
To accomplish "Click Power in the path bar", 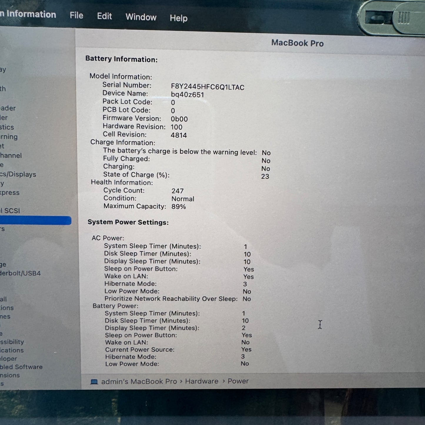I will (x=238, y=381).
